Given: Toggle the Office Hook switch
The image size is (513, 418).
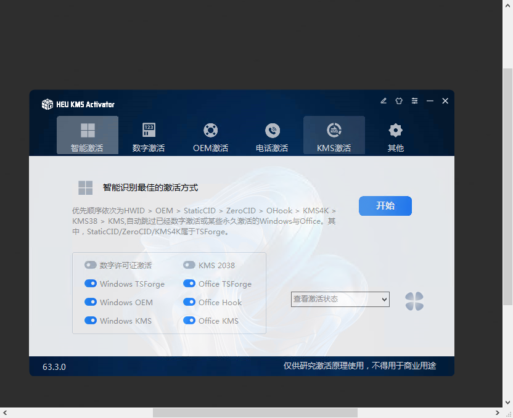Looking at the screenshot, I should click(189, 302).
